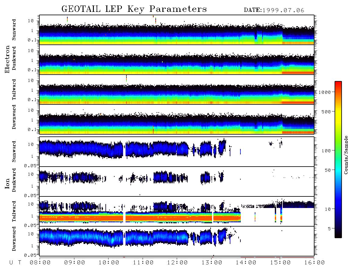This screenshot has height=268, width=348.
Task: Click the 0.05 tick of Ion Sunward panel
Action: (x=30, y=165)
